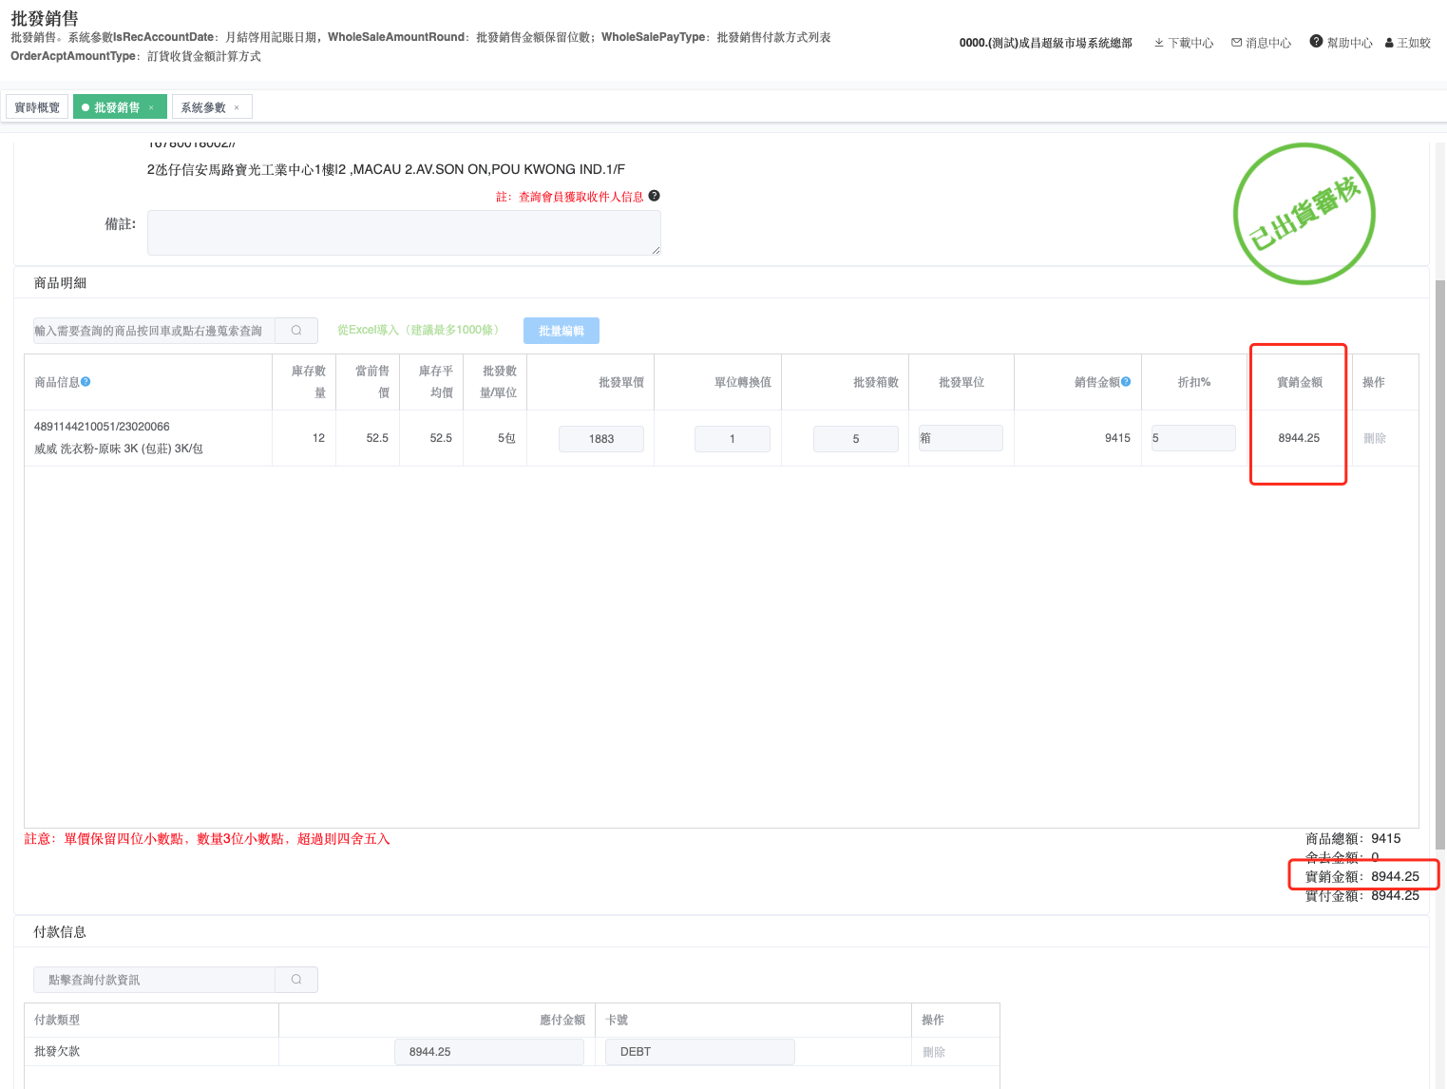Open 下載中心 download center
Screen dimensions: 1447x1089
[x=1184, y=43]
